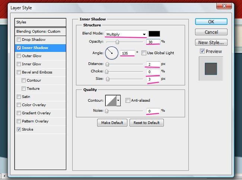Click the layer style preview thumbnail

tap(211, 69)
